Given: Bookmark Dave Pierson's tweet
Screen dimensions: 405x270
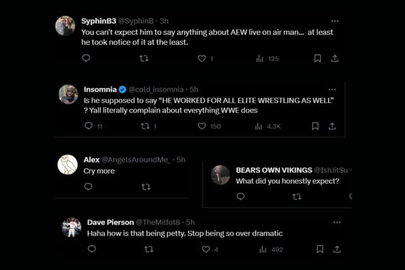Looking at the screenshot, I should (320, 249).
